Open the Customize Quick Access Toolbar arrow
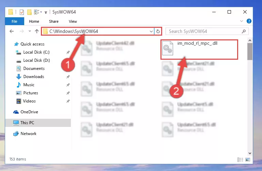 [x=46, y=12]
